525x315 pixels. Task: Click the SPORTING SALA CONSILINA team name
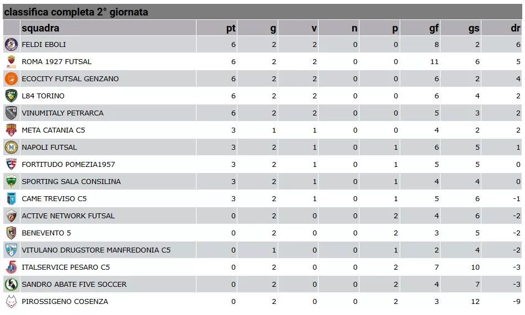point(71,181)
